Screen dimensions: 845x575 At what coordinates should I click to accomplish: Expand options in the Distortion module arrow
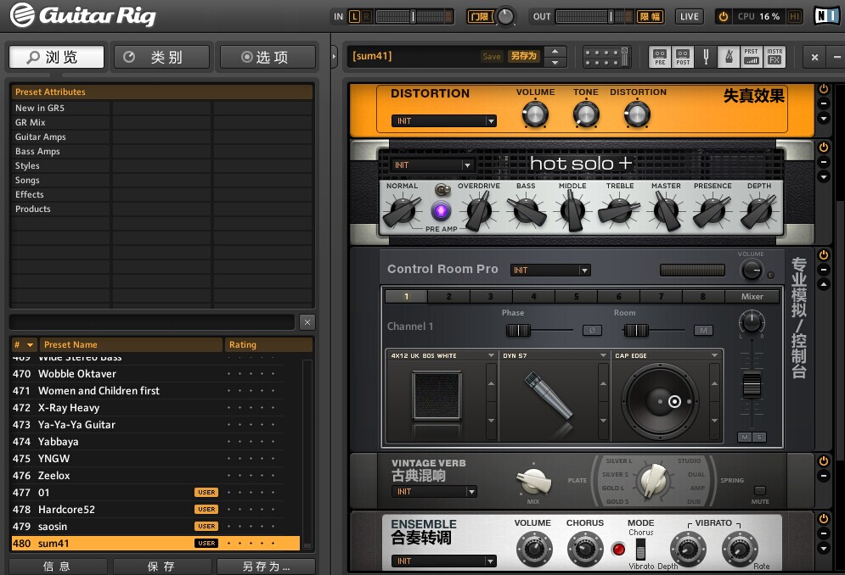[824, 118]
